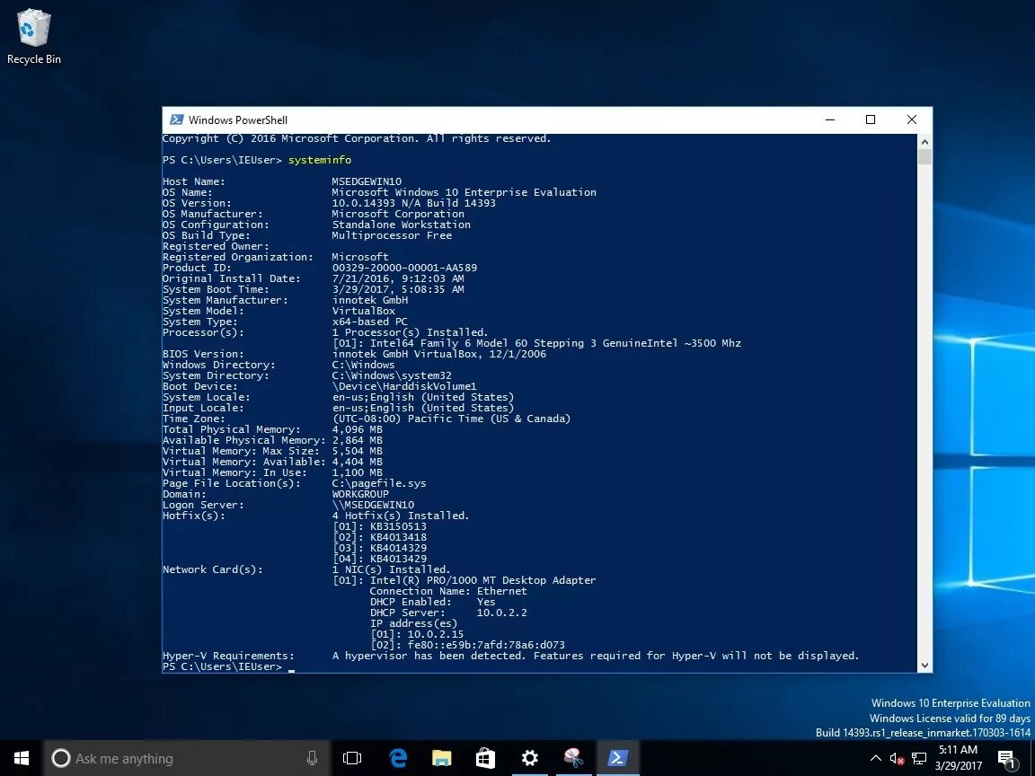Viewport: 1035px width, 776px height.
Task: Click the PowerShell scrollbar up arrow
Action: pos(924,142)
